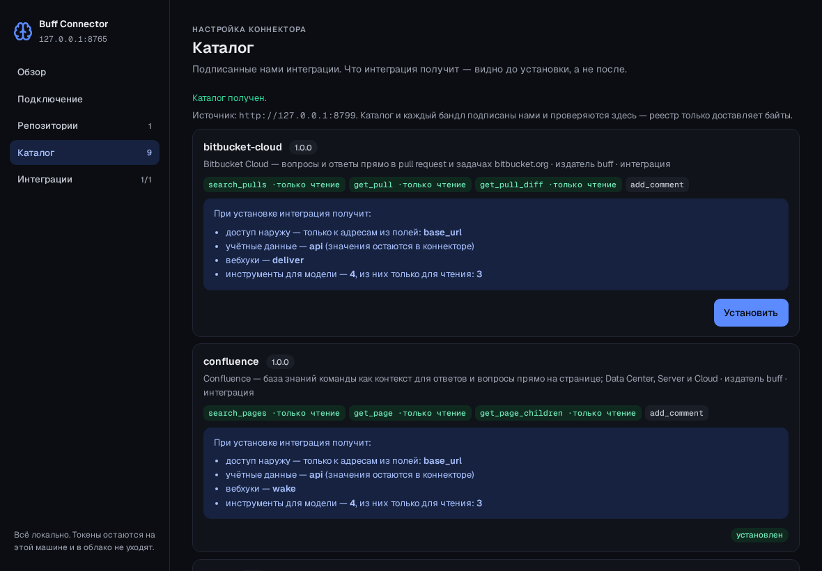Select the get_pull_diff tool chip
822x571 pixels.
[x=548, y=185]
